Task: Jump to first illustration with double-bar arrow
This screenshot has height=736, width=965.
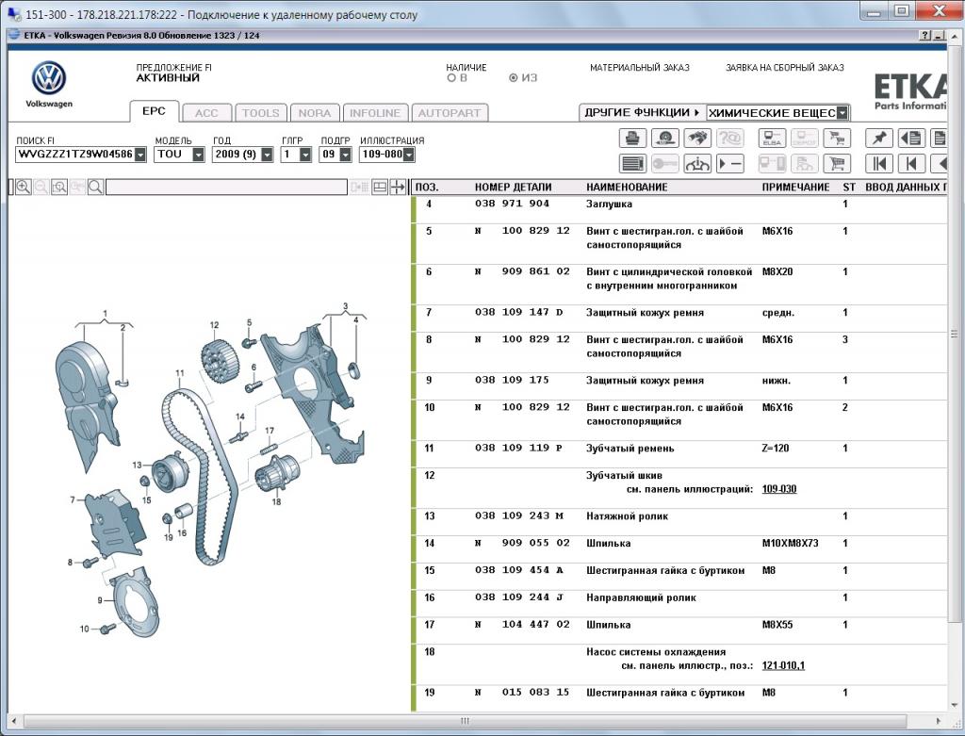Action: click(879, 163)
